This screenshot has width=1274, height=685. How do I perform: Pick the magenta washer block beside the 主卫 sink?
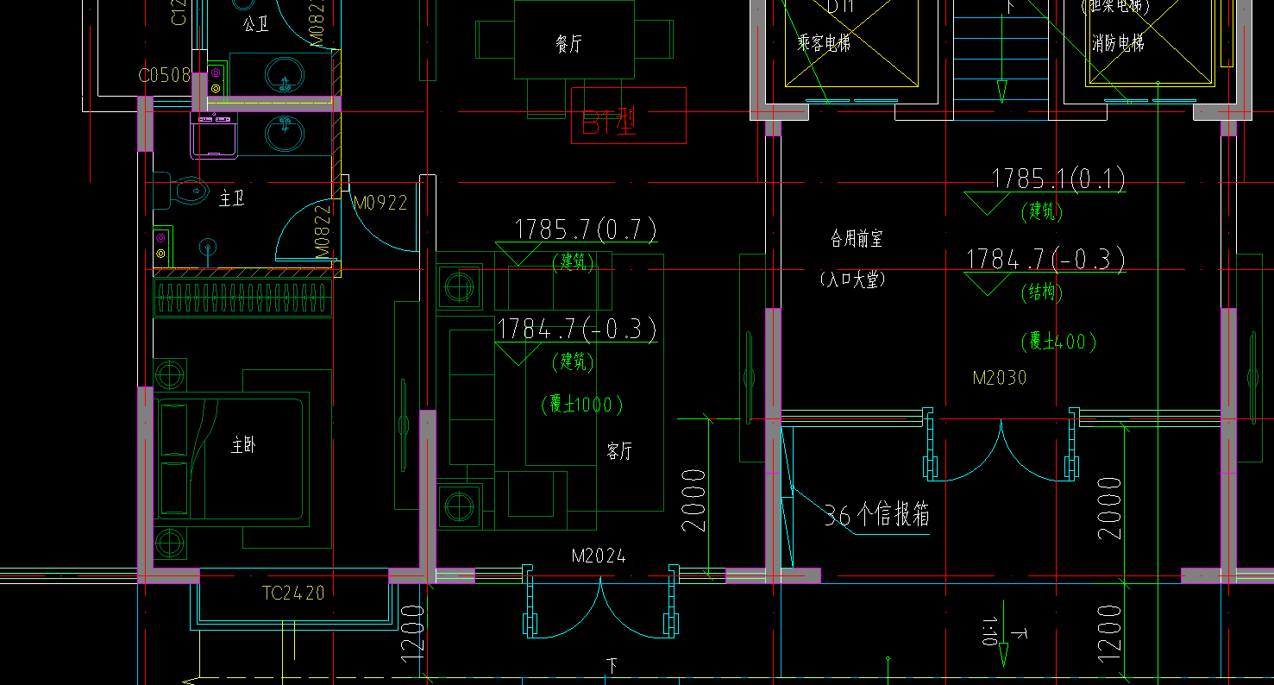[215, 136]
